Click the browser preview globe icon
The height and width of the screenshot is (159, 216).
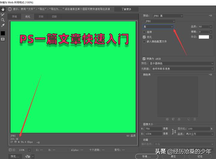coord(28,156)
